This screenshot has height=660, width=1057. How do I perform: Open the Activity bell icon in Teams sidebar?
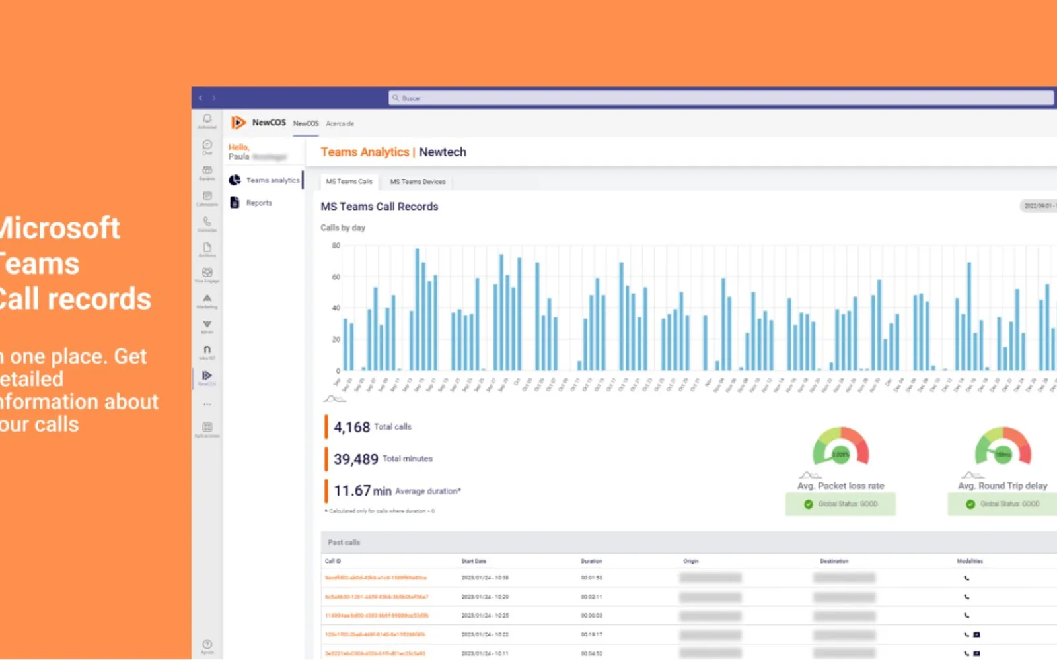[207, 119]
